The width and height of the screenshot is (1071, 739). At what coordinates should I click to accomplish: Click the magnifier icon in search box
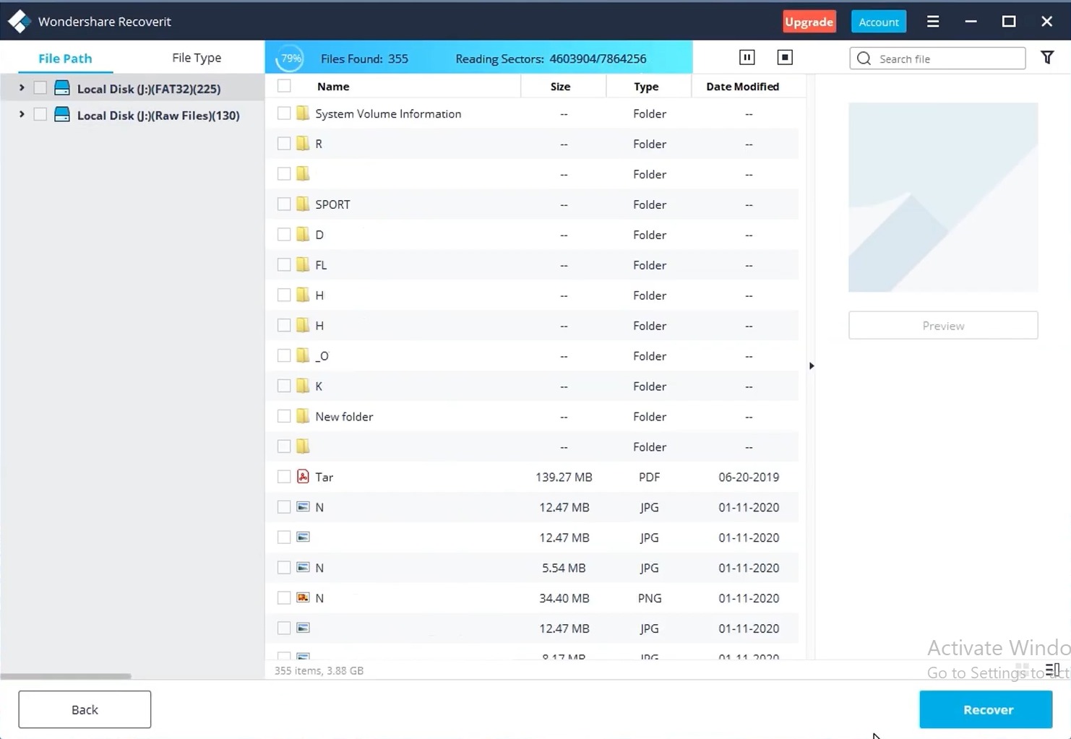(x=864, y=59)
